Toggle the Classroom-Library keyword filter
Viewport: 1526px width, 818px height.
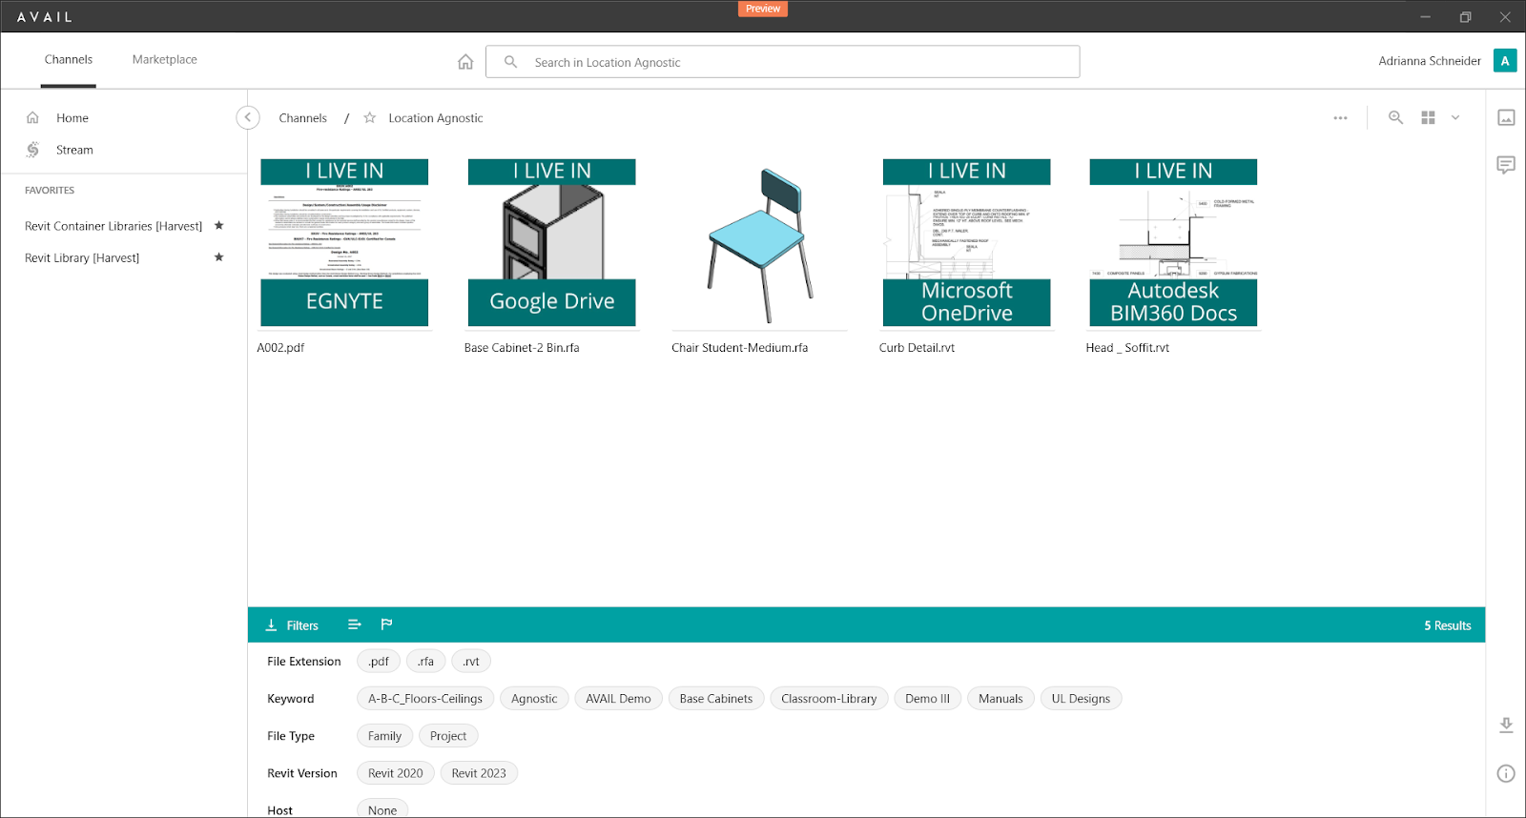pos(829,699)
